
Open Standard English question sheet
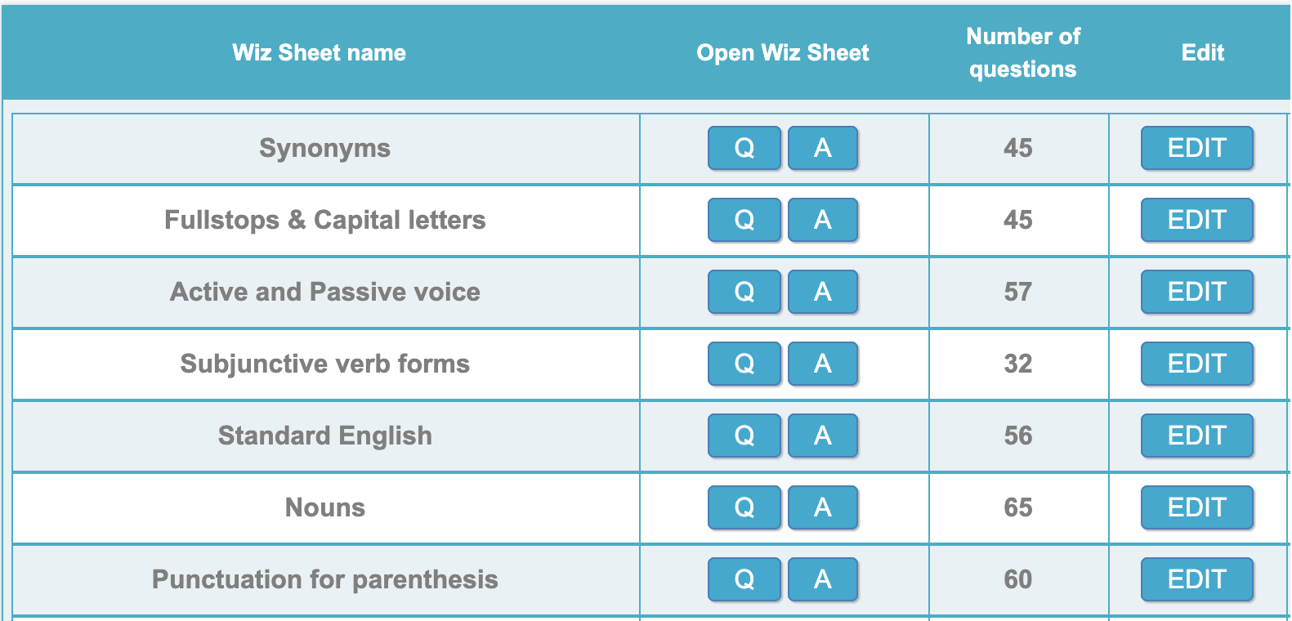(x=744, y=436)
